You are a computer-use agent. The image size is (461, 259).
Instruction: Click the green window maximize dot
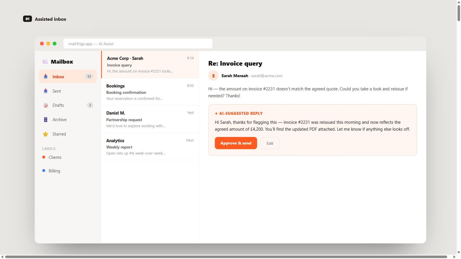(54, 44)
